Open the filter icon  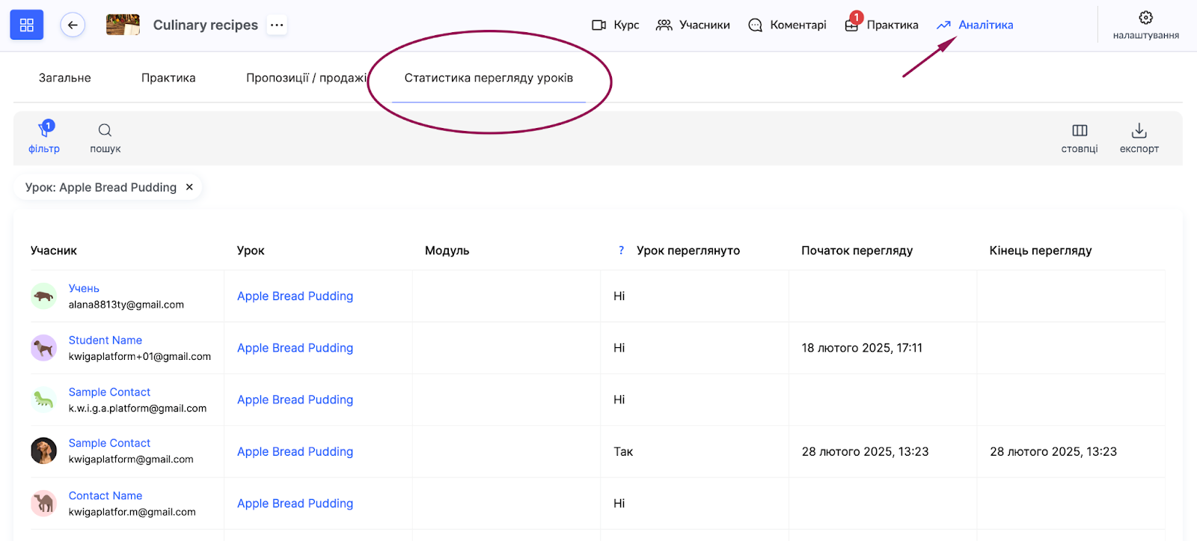tap(45, 131)
